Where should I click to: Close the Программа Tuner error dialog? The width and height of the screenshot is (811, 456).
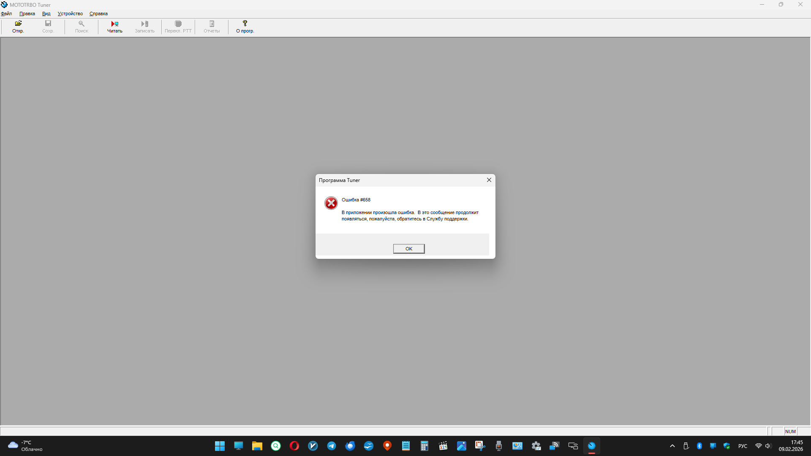click(x=489, y=180)
